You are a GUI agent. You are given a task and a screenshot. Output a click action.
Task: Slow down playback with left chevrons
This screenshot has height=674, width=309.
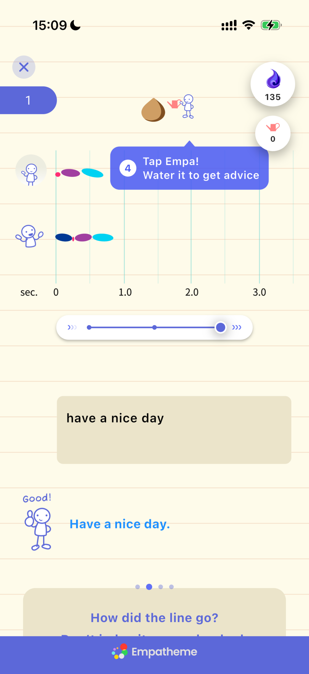pyautogui.click(x=72, y=327)
